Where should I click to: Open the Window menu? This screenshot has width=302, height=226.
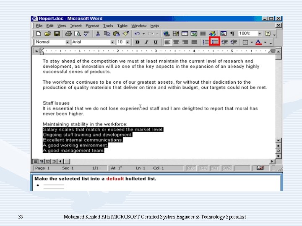(x=139, y=26)
